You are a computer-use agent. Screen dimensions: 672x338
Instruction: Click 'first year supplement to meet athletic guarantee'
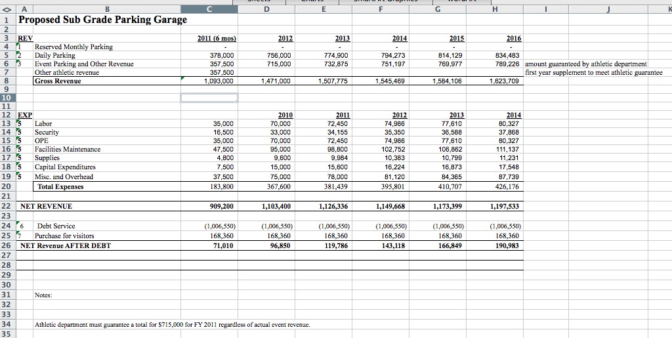pos(593,72)
